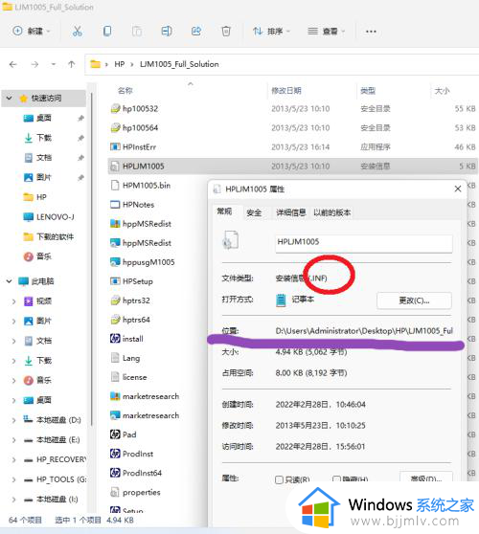479x534 pixels.
Task: Select the properties file icon
Action: [115, 492]
